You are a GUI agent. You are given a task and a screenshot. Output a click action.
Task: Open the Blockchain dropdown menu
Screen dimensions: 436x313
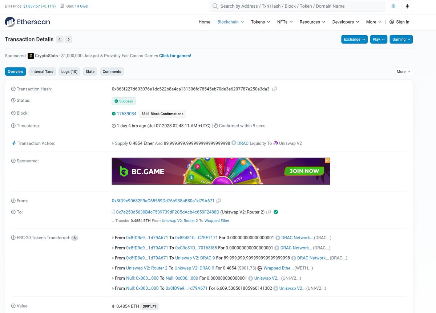[231, 22]
